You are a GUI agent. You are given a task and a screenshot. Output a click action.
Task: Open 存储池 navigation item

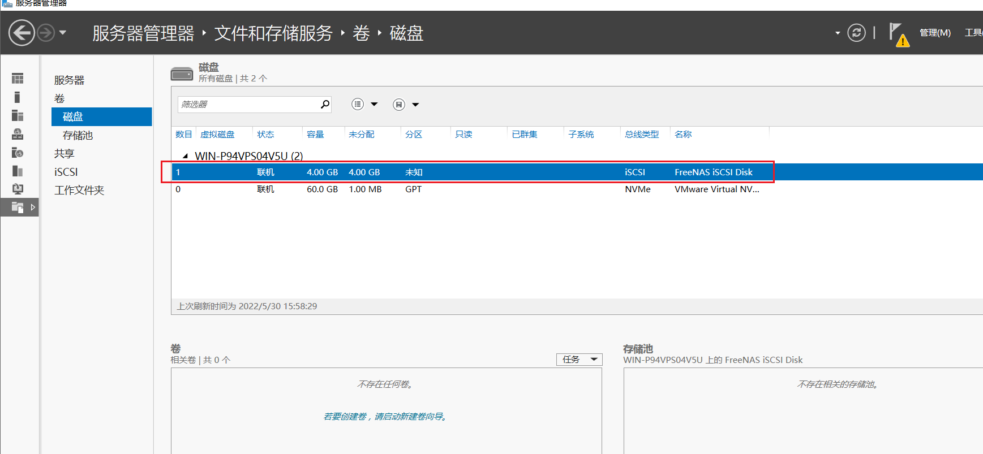pos(78,135)
